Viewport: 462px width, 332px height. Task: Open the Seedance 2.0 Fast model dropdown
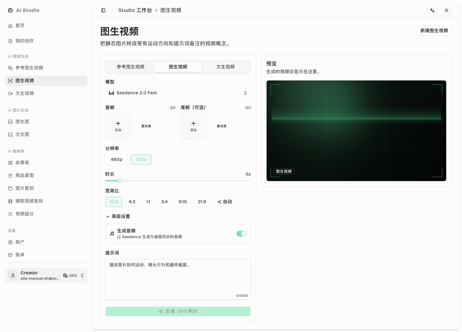click(178, 93)
